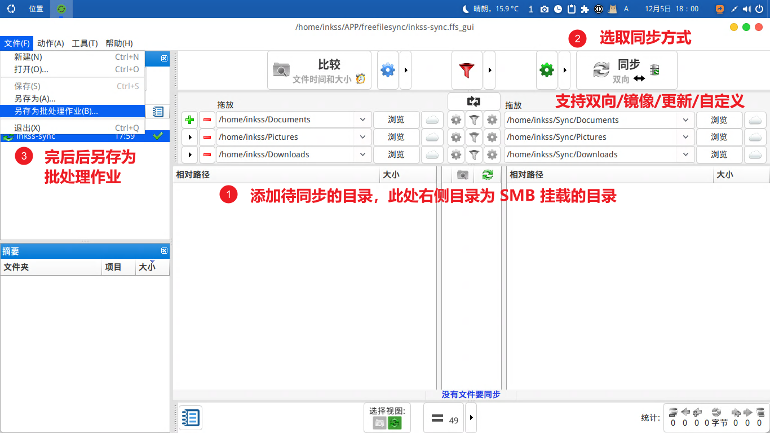The image size is (770, 433).
Task: Click right Browse (浏览) for Sync/Documents row
Action: tap(719, 120)
